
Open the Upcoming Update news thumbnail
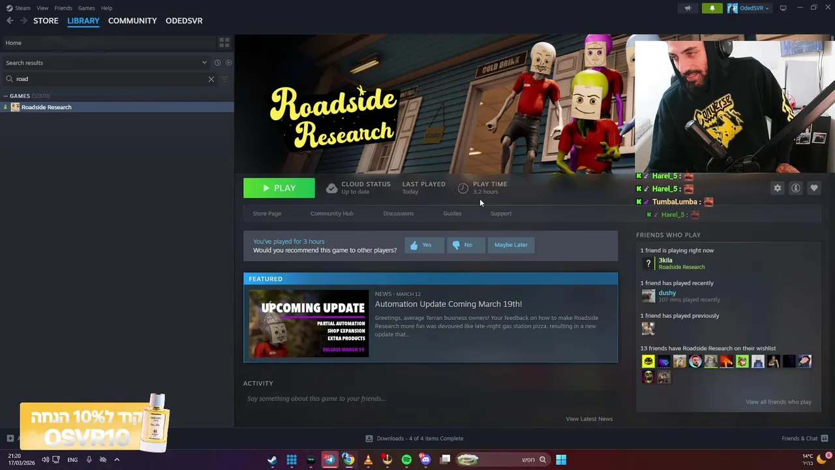click(309, 324)
